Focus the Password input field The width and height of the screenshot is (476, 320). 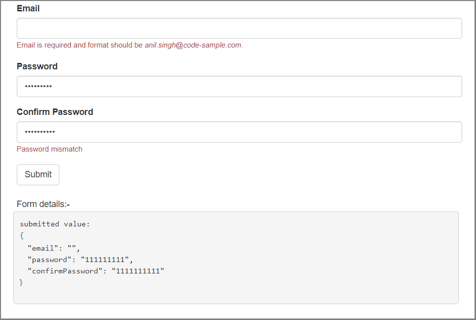[239, 87]
